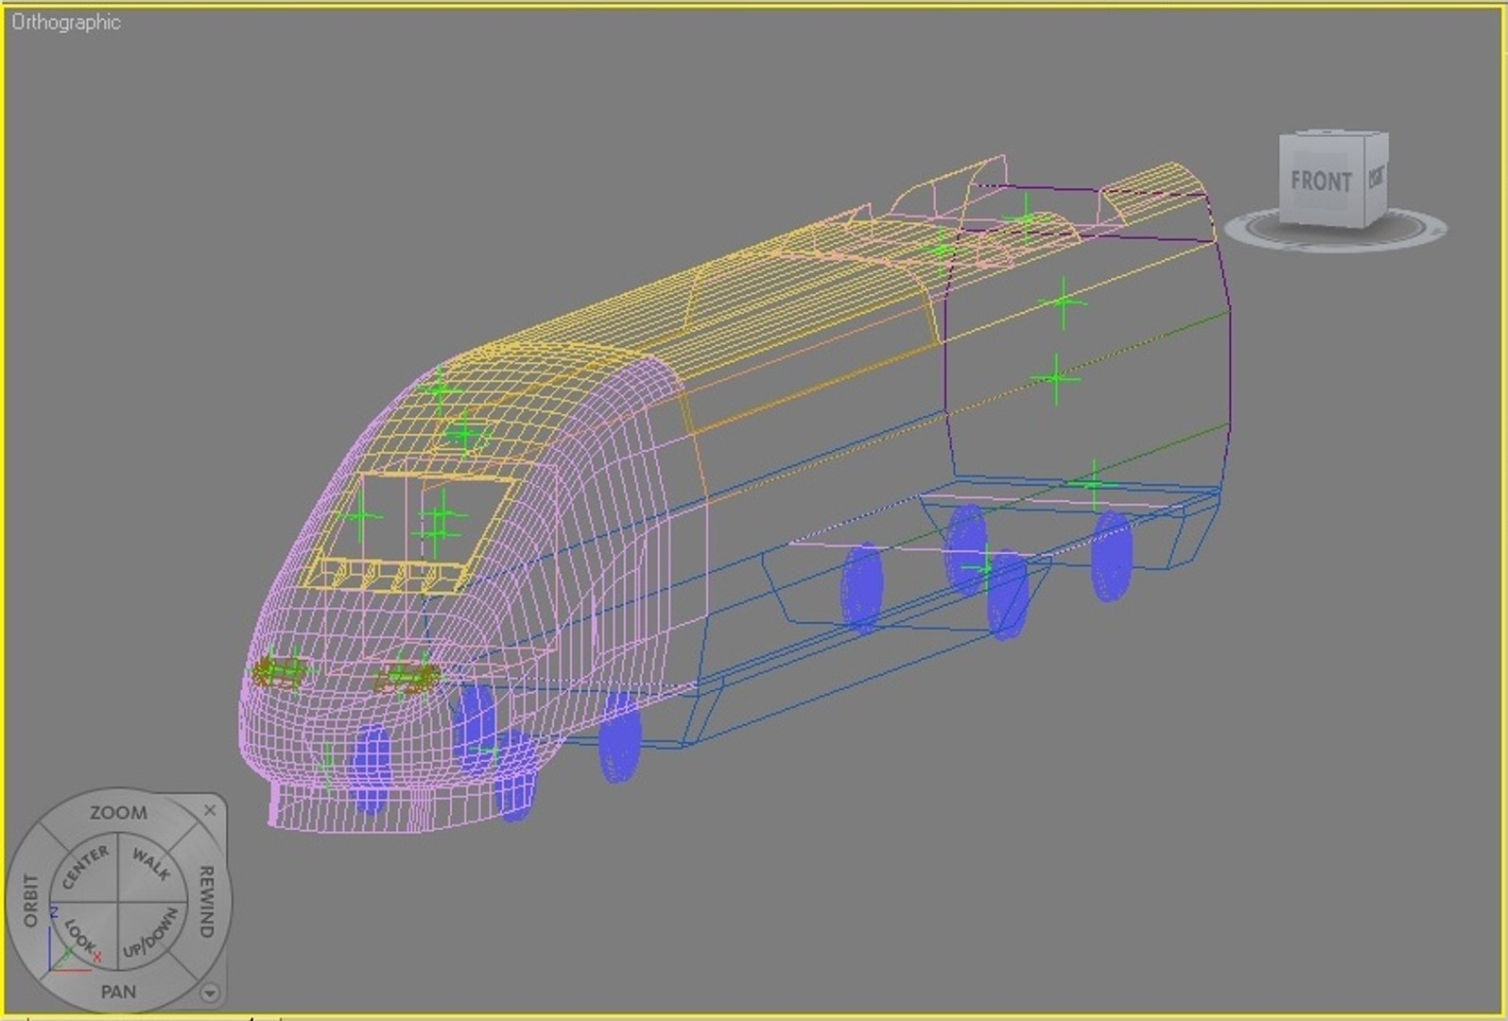The height and width of the screenshot is (1021, 1508).
Task: Click the FRONT face of the ViewCube
Action: coord(1321,182)
